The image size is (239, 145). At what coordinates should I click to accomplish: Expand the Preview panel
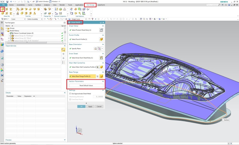[65, 140]
